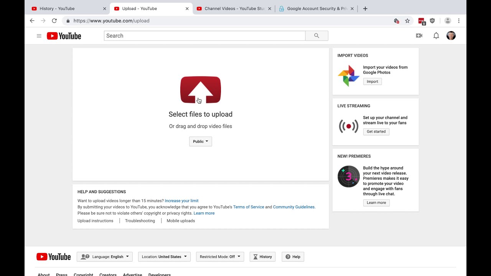Switch to Google Account Security tab

(316, 8)
